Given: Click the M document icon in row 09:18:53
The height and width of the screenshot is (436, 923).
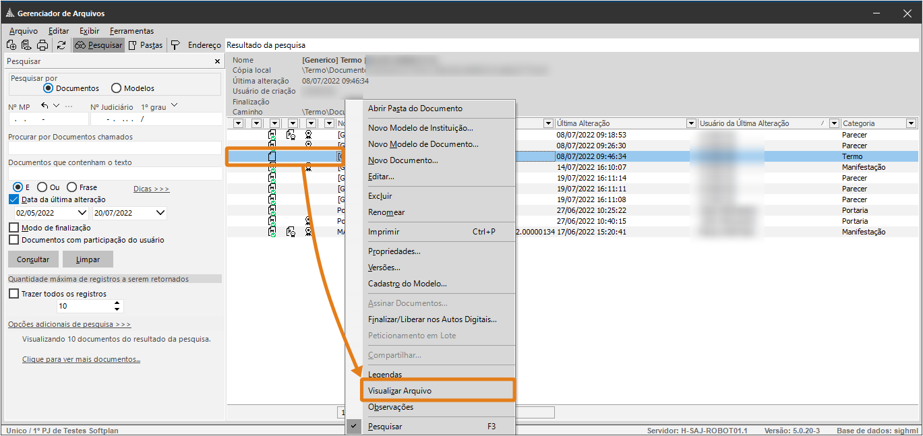Looking at the screenshot, I should (272, 135).
